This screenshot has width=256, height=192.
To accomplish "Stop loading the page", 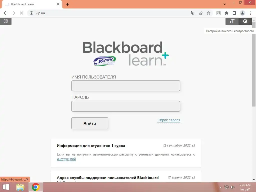I will pos(21,13).
